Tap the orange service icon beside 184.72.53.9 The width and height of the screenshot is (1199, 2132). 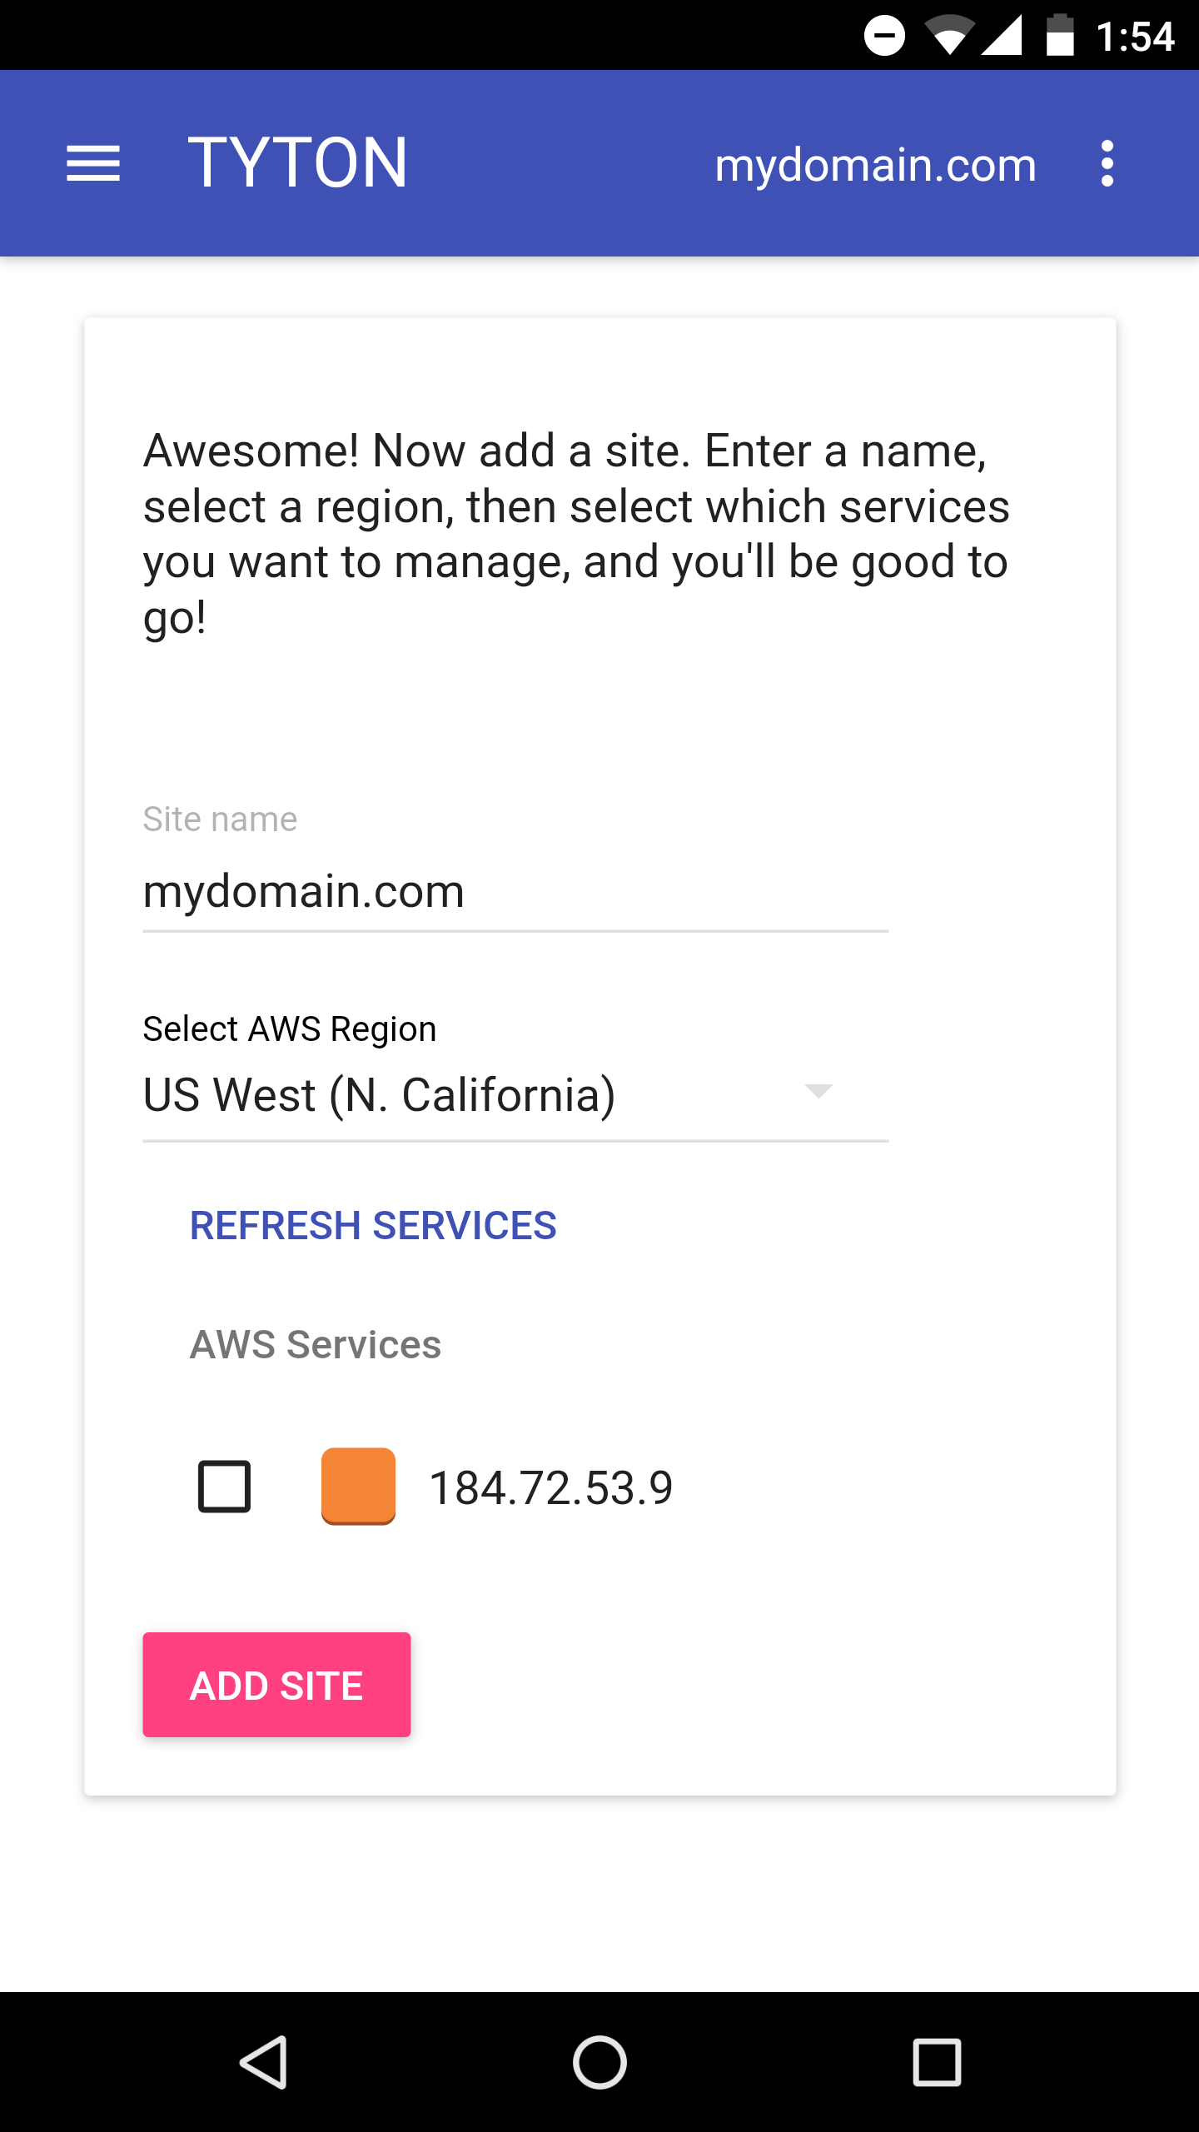coord(358,1487)
